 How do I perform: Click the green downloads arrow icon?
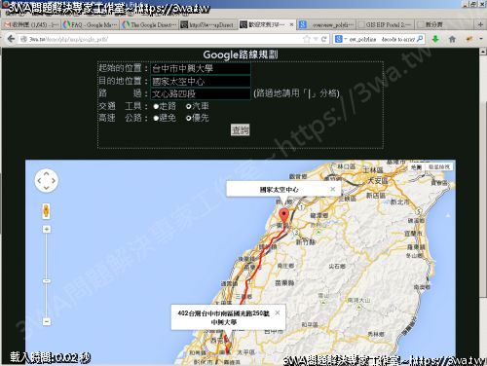pyautogui.click(x=435, y=39)
